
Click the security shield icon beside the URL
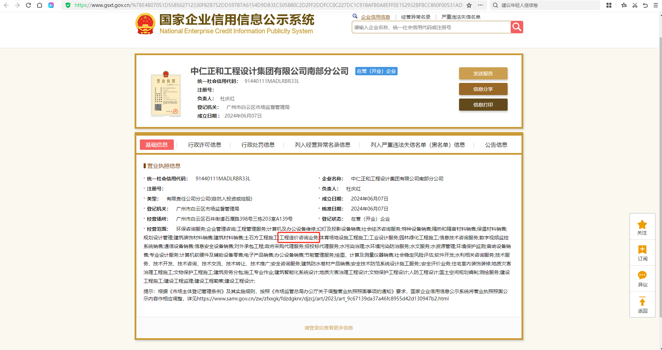click(68, 5)
